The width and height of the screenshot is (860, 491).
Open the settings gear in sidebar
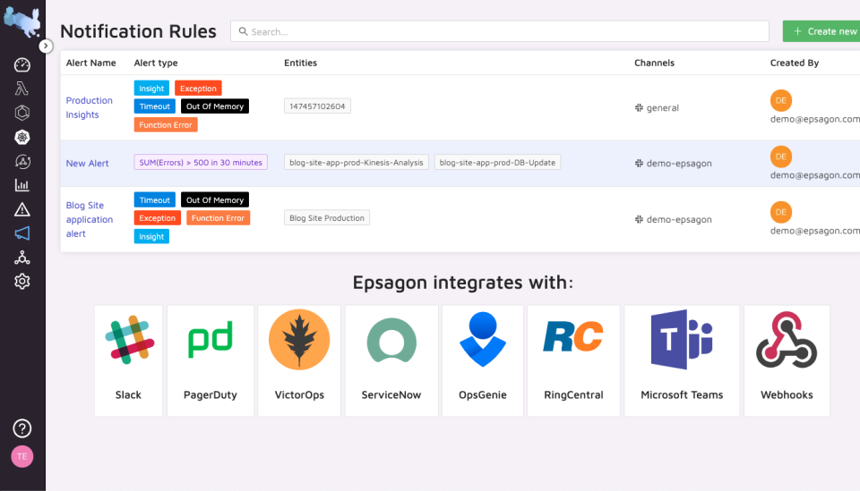pos(22,282)
